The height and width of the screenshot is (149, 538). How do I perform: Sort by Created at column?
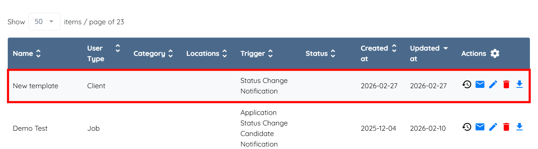(394, 48)
